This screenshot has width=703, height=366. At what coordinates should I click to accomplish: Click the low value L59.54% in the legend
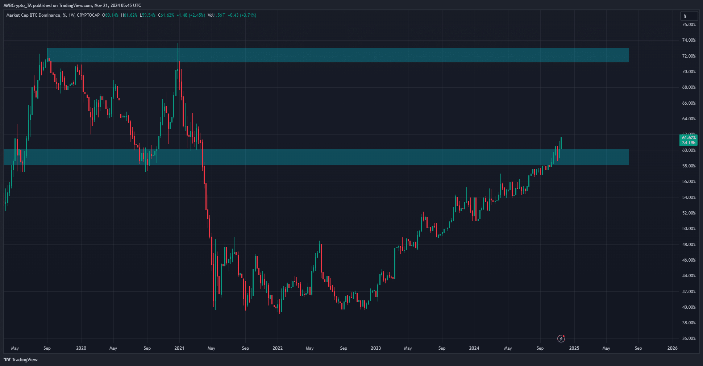[x=147, y=15]
